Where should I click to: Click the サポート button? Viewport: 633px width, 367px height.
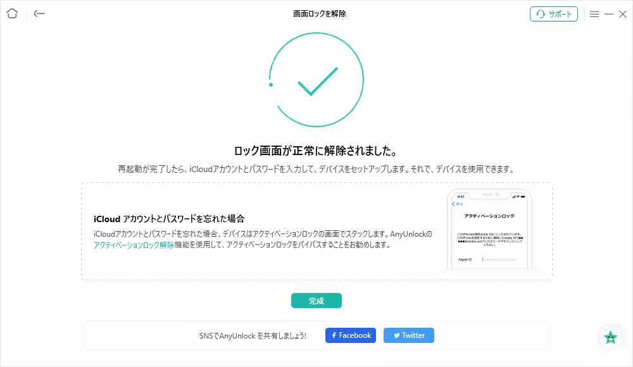coord(554,14)
